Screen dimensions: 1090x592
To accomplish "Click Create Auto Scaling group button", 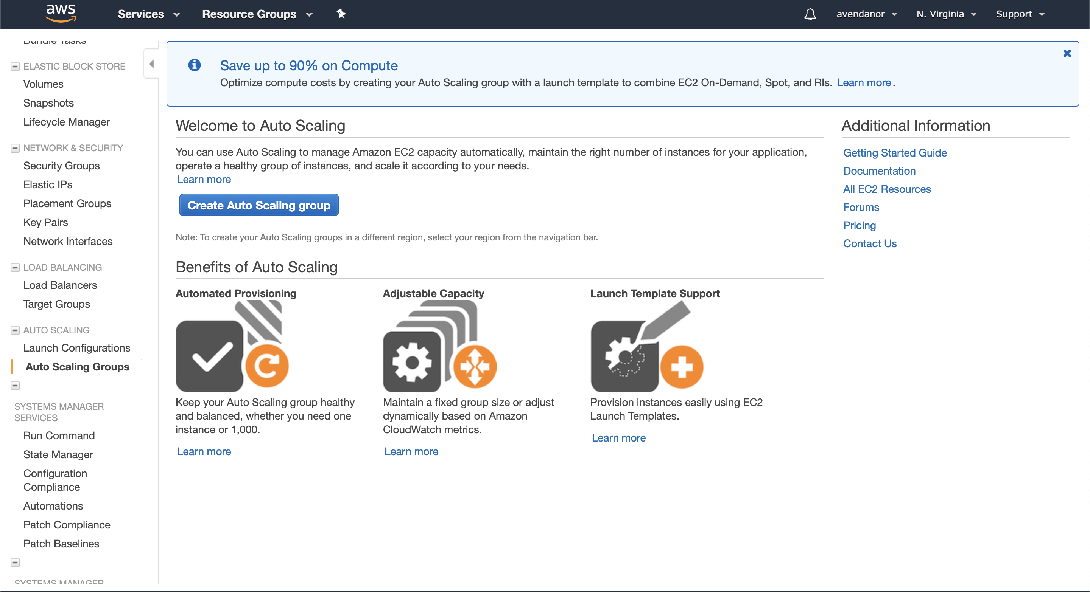I will (258, 205).
